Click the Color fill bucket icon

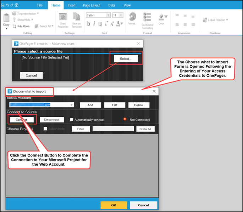coord(161,17)
